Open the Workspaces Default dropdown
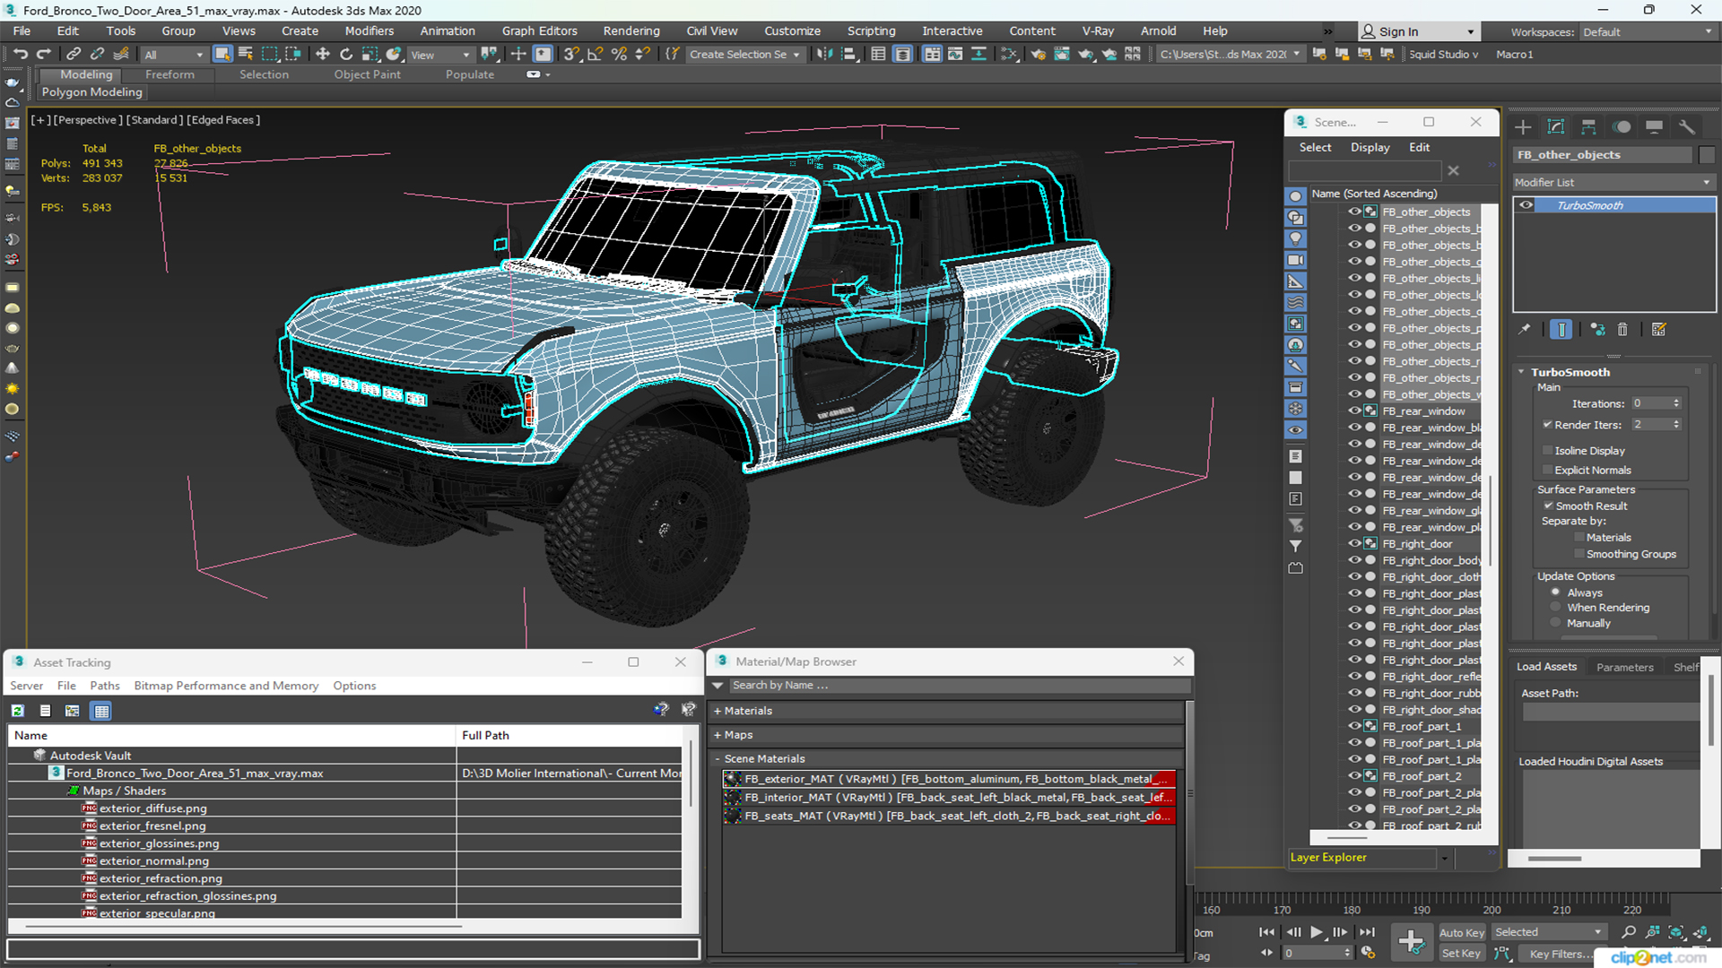 [1647, 32]
